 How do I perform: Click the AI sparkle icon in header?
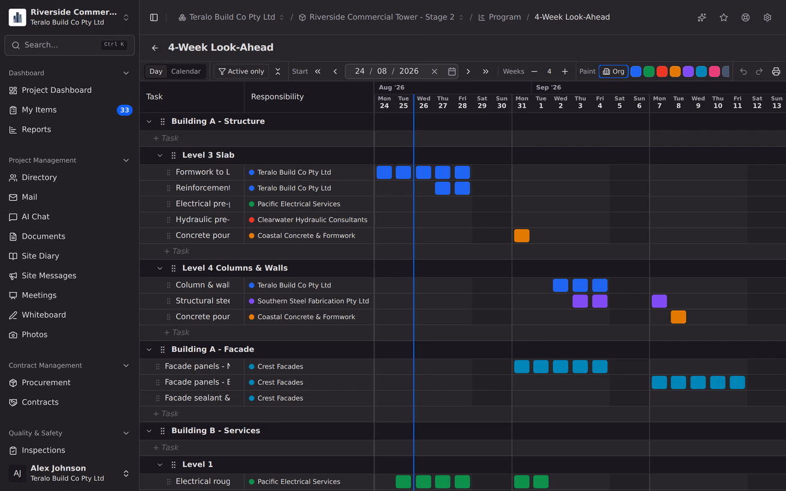tap(702, 17)
